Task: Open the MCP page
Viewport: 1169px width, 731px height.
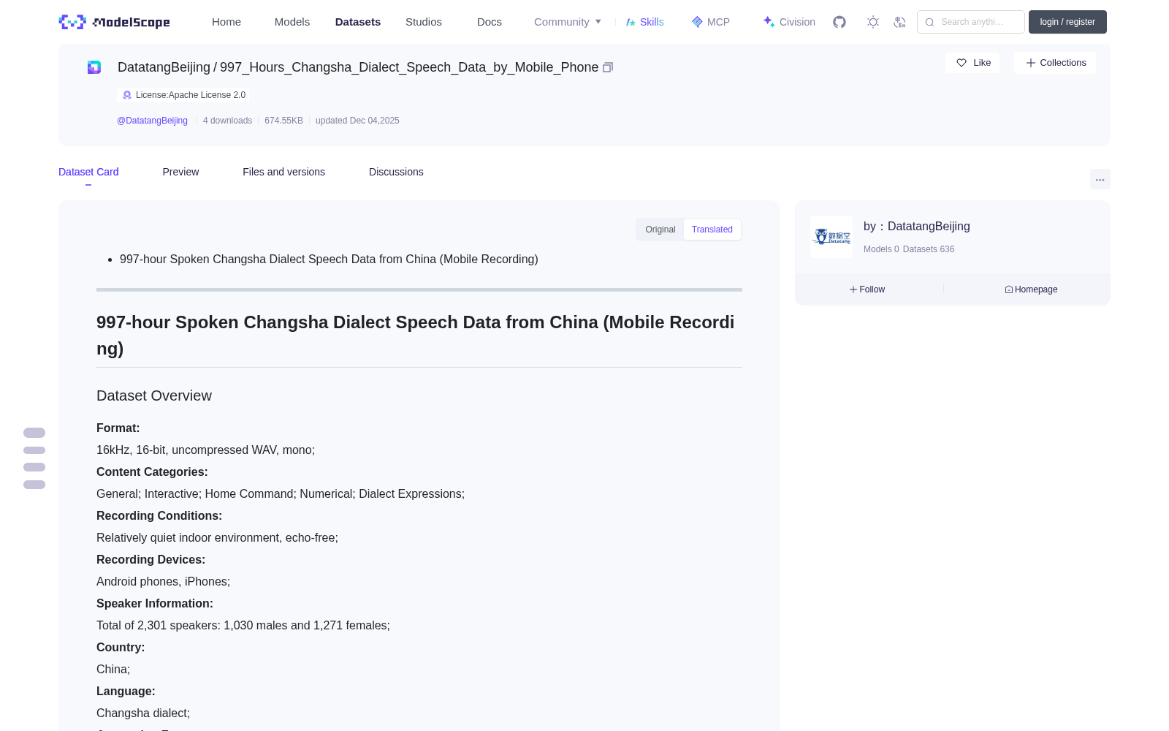Action: click(710, 22)
